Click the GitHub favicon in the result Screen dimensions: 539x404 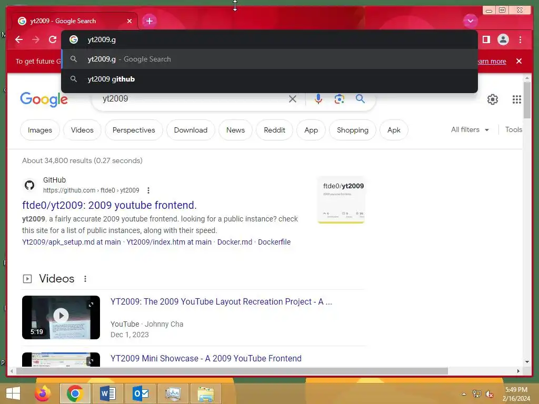(x=29, y=185)
